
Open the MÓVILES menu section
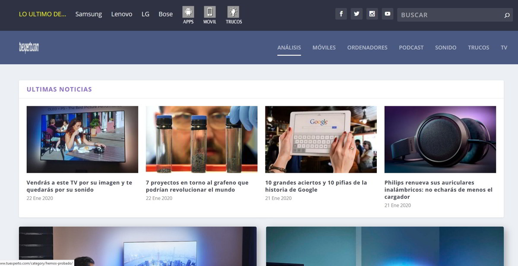tap(324, 47)
